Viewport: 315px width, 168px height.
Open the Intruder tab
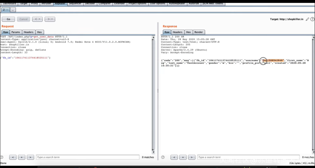[47, 3]
